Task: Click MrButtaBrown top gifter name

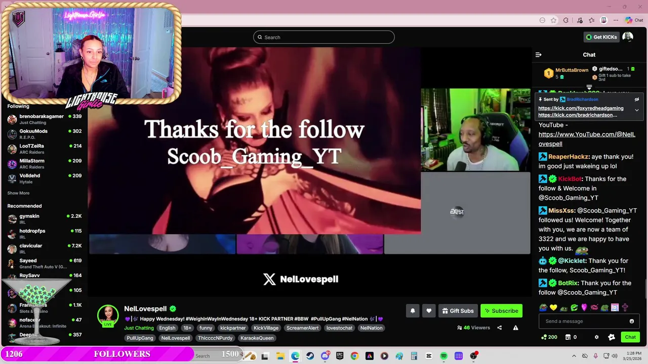Action: (572, 70)
